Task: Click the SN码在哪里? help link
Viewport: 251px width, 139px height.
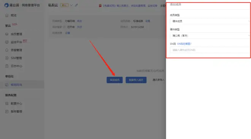Action: point(184,44)
